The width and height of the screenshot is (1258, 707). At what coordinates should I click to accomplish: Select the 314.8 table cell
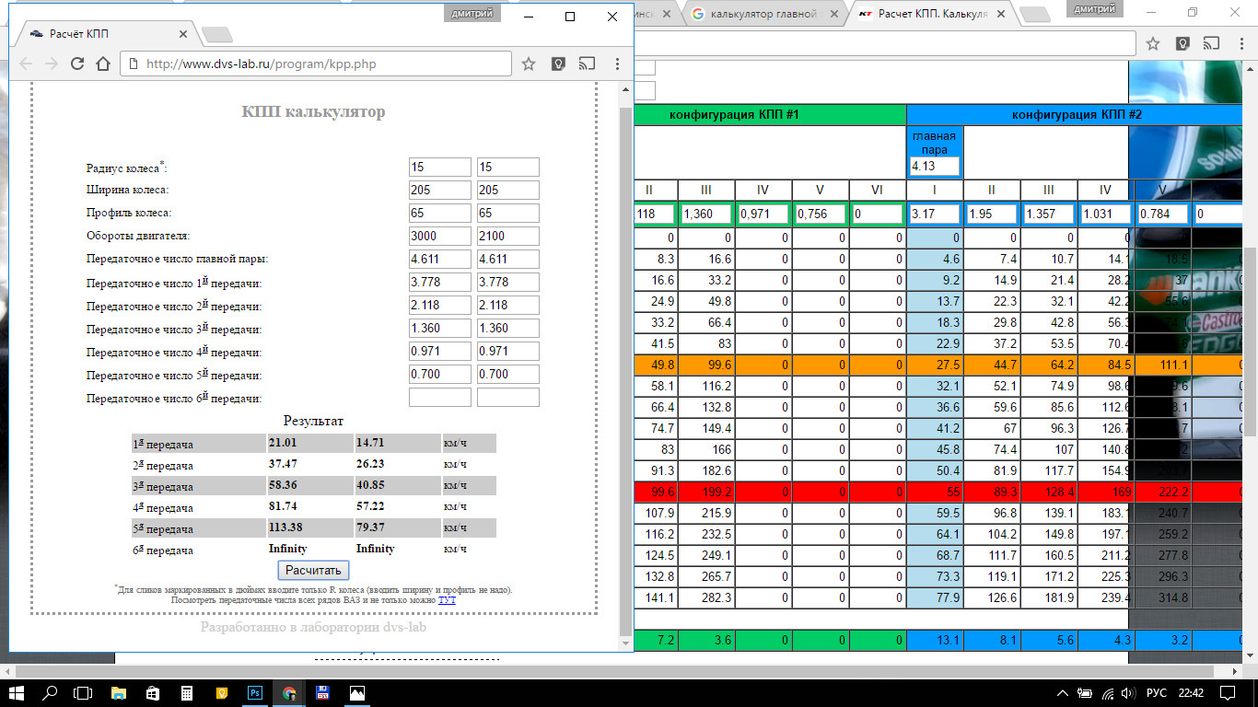click(1163, 598)
